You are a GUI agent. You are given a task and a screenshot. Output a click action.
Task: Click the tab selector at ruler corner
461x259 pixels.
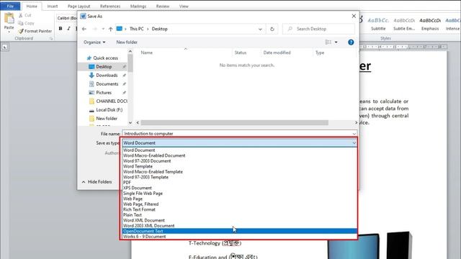coord(5,47)
